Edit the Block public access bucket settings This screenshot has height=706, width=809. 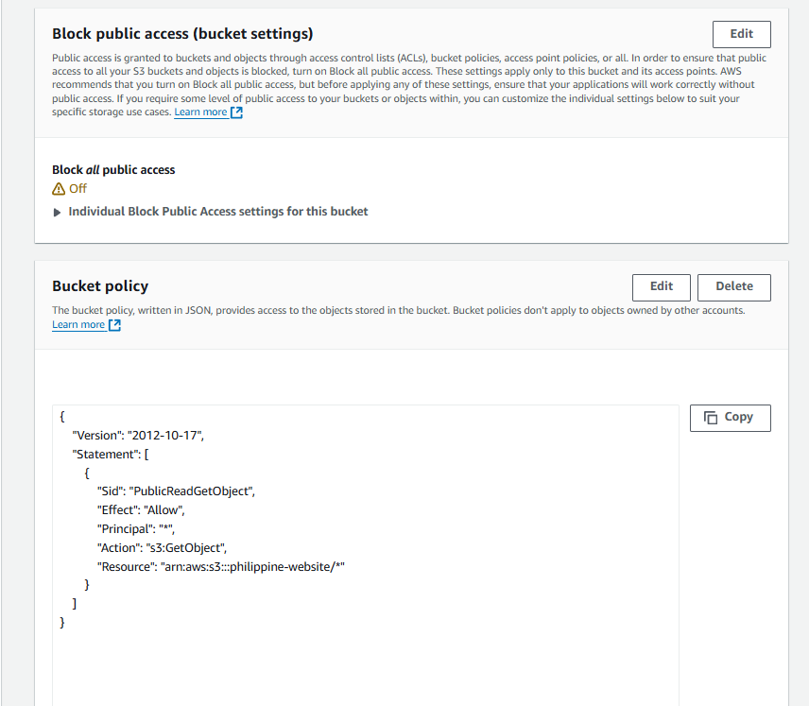pos(741,34)
